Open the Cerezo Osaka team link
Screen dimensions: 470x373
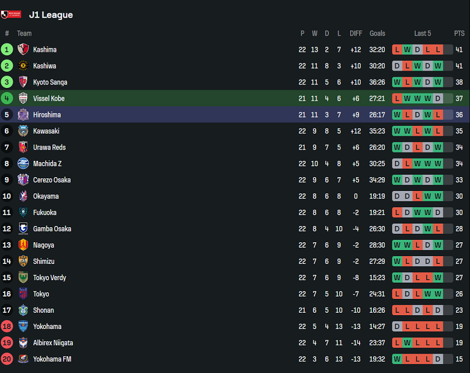point(52,180)
